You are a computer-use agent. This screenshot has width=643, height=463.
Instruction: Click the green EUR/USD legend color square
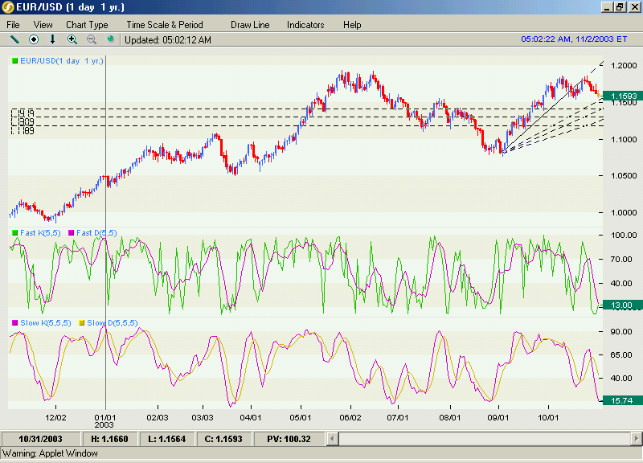[x=14, y=61]
